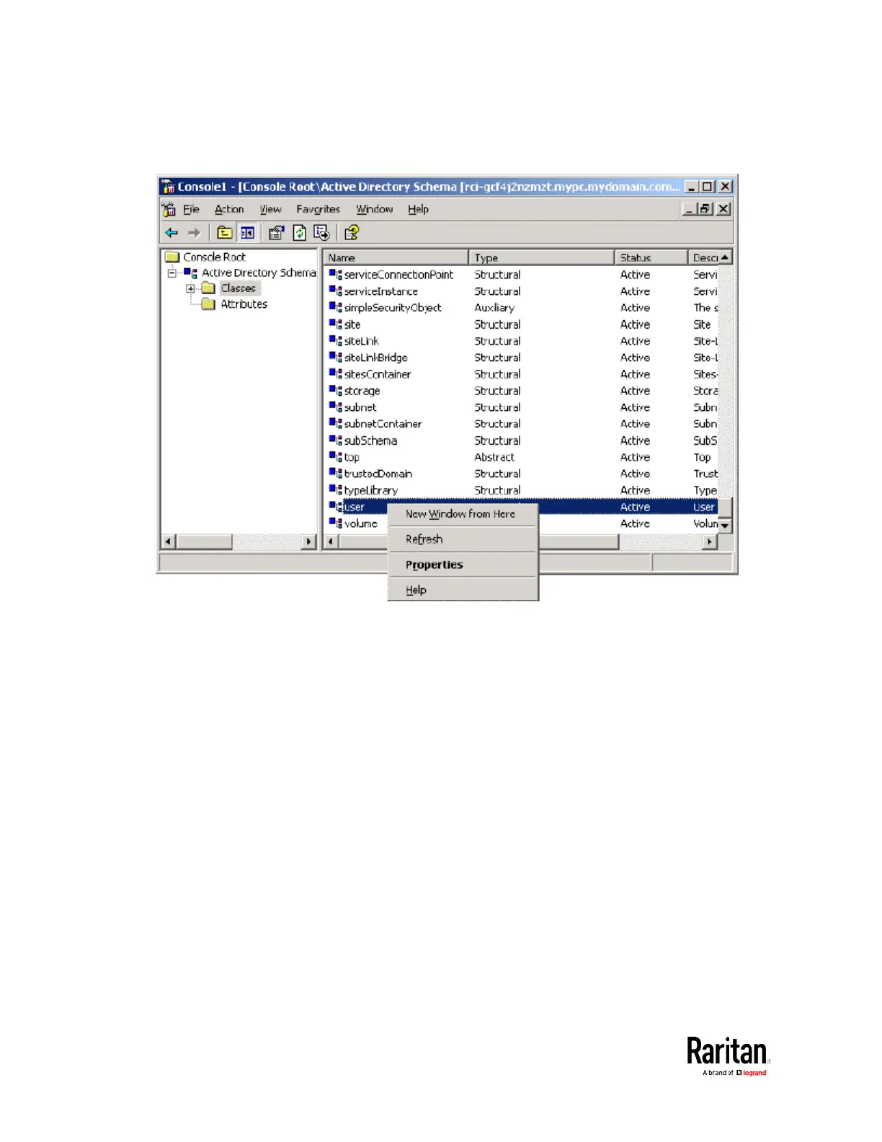Click the Up one level folder icon

click(225, 233)
